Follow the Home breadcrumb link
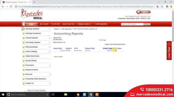 coord(56,29)
